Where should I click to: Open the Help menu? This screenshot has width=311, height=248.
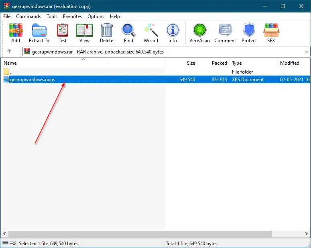tap(115, 16)
